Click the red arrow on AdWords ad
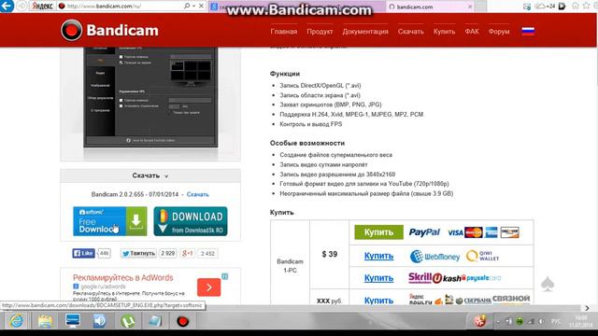The image size is (598, 336). point(208,287)
